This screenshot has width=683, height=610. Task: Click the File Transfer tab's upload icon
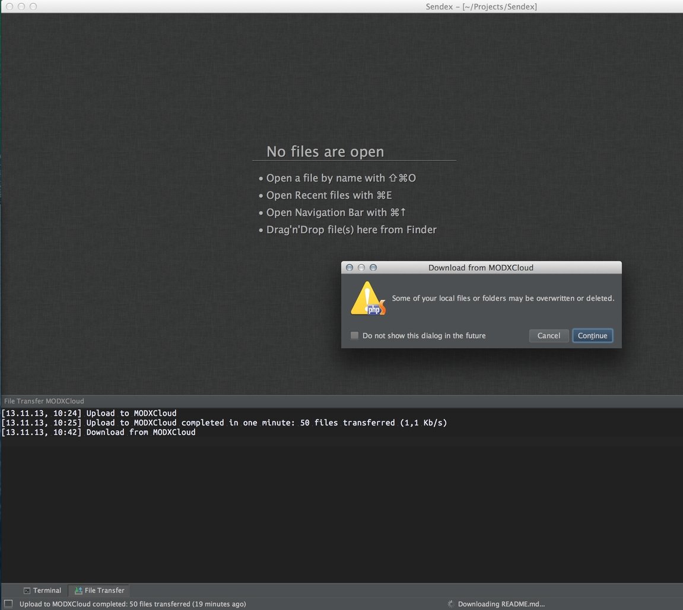(x=78, y=590)
